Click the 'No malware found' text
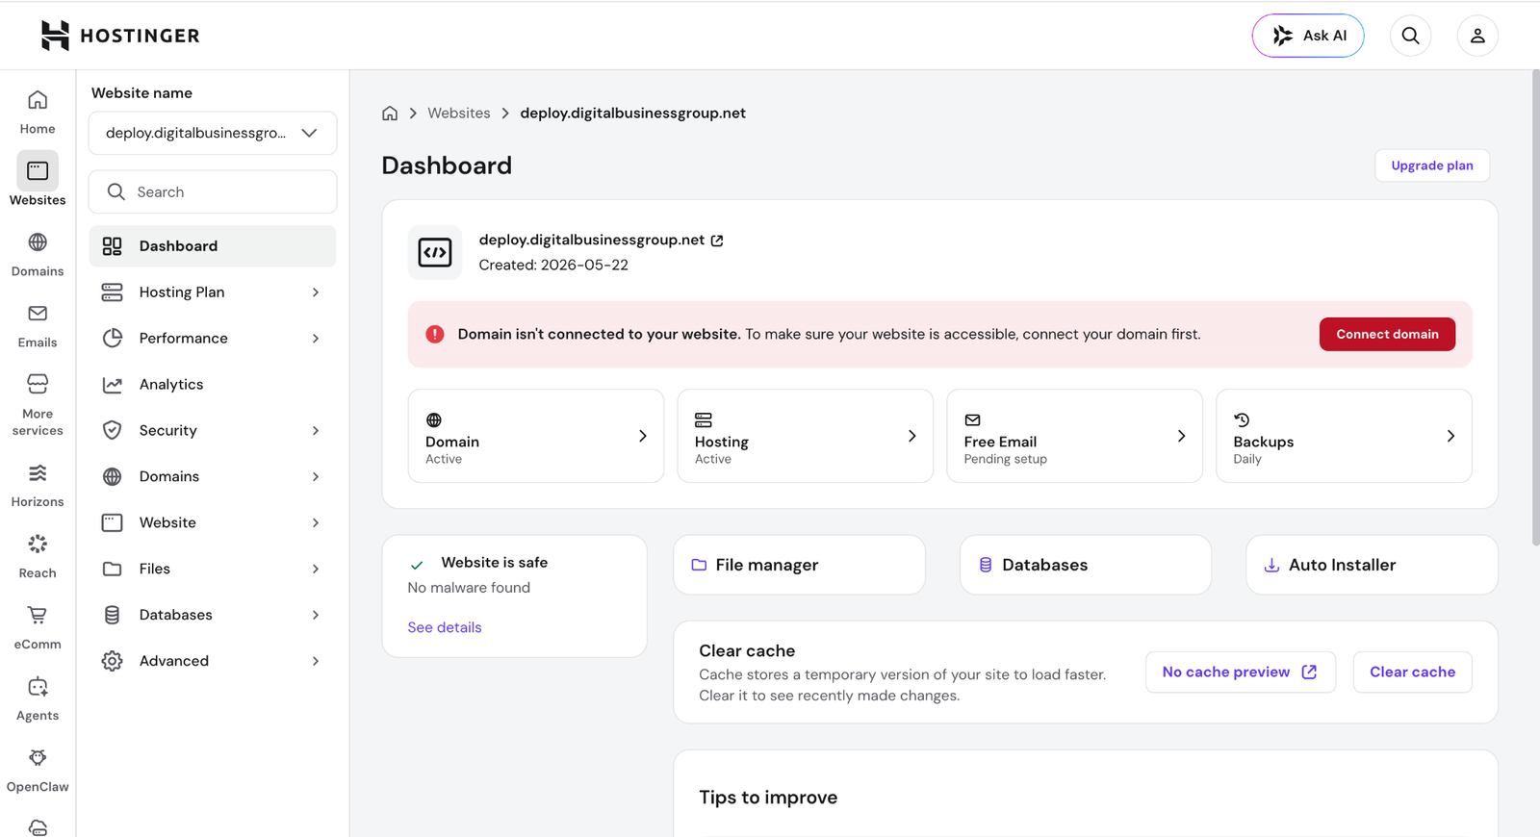This screenshot has width=1540, height=837. (469, 588)
